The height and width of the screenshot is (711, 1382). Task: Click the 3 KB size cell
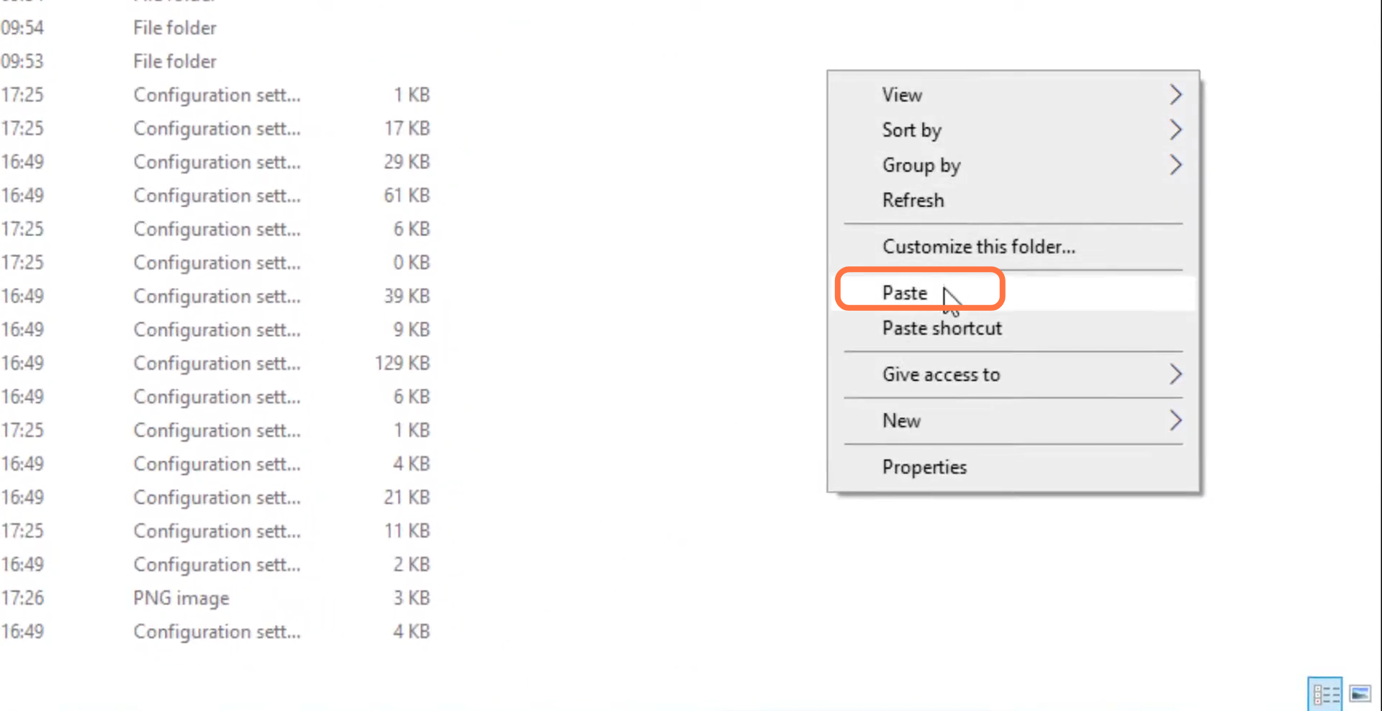pyautogui.click(x=411, y=598)
